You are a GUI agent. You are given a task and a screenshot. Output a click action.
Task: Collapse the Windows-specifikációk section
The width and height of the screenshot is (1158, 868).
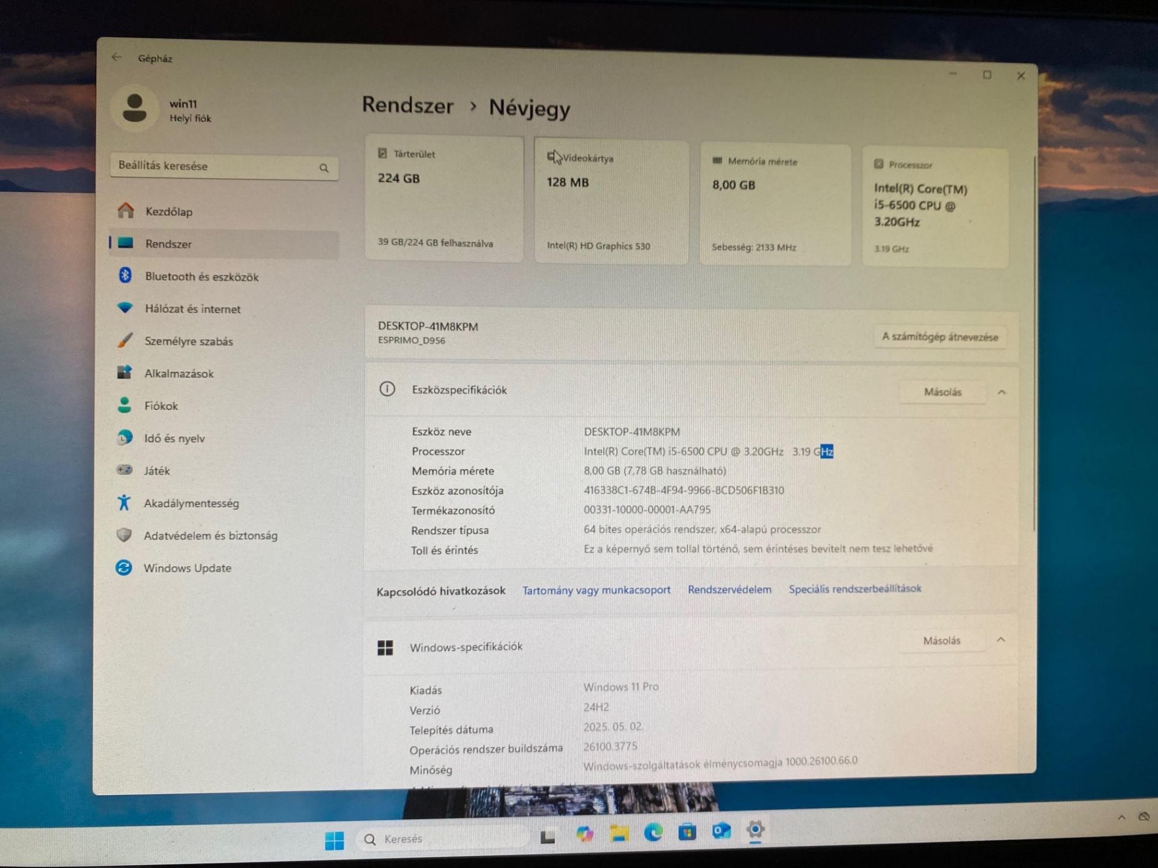click(1001, 640)
